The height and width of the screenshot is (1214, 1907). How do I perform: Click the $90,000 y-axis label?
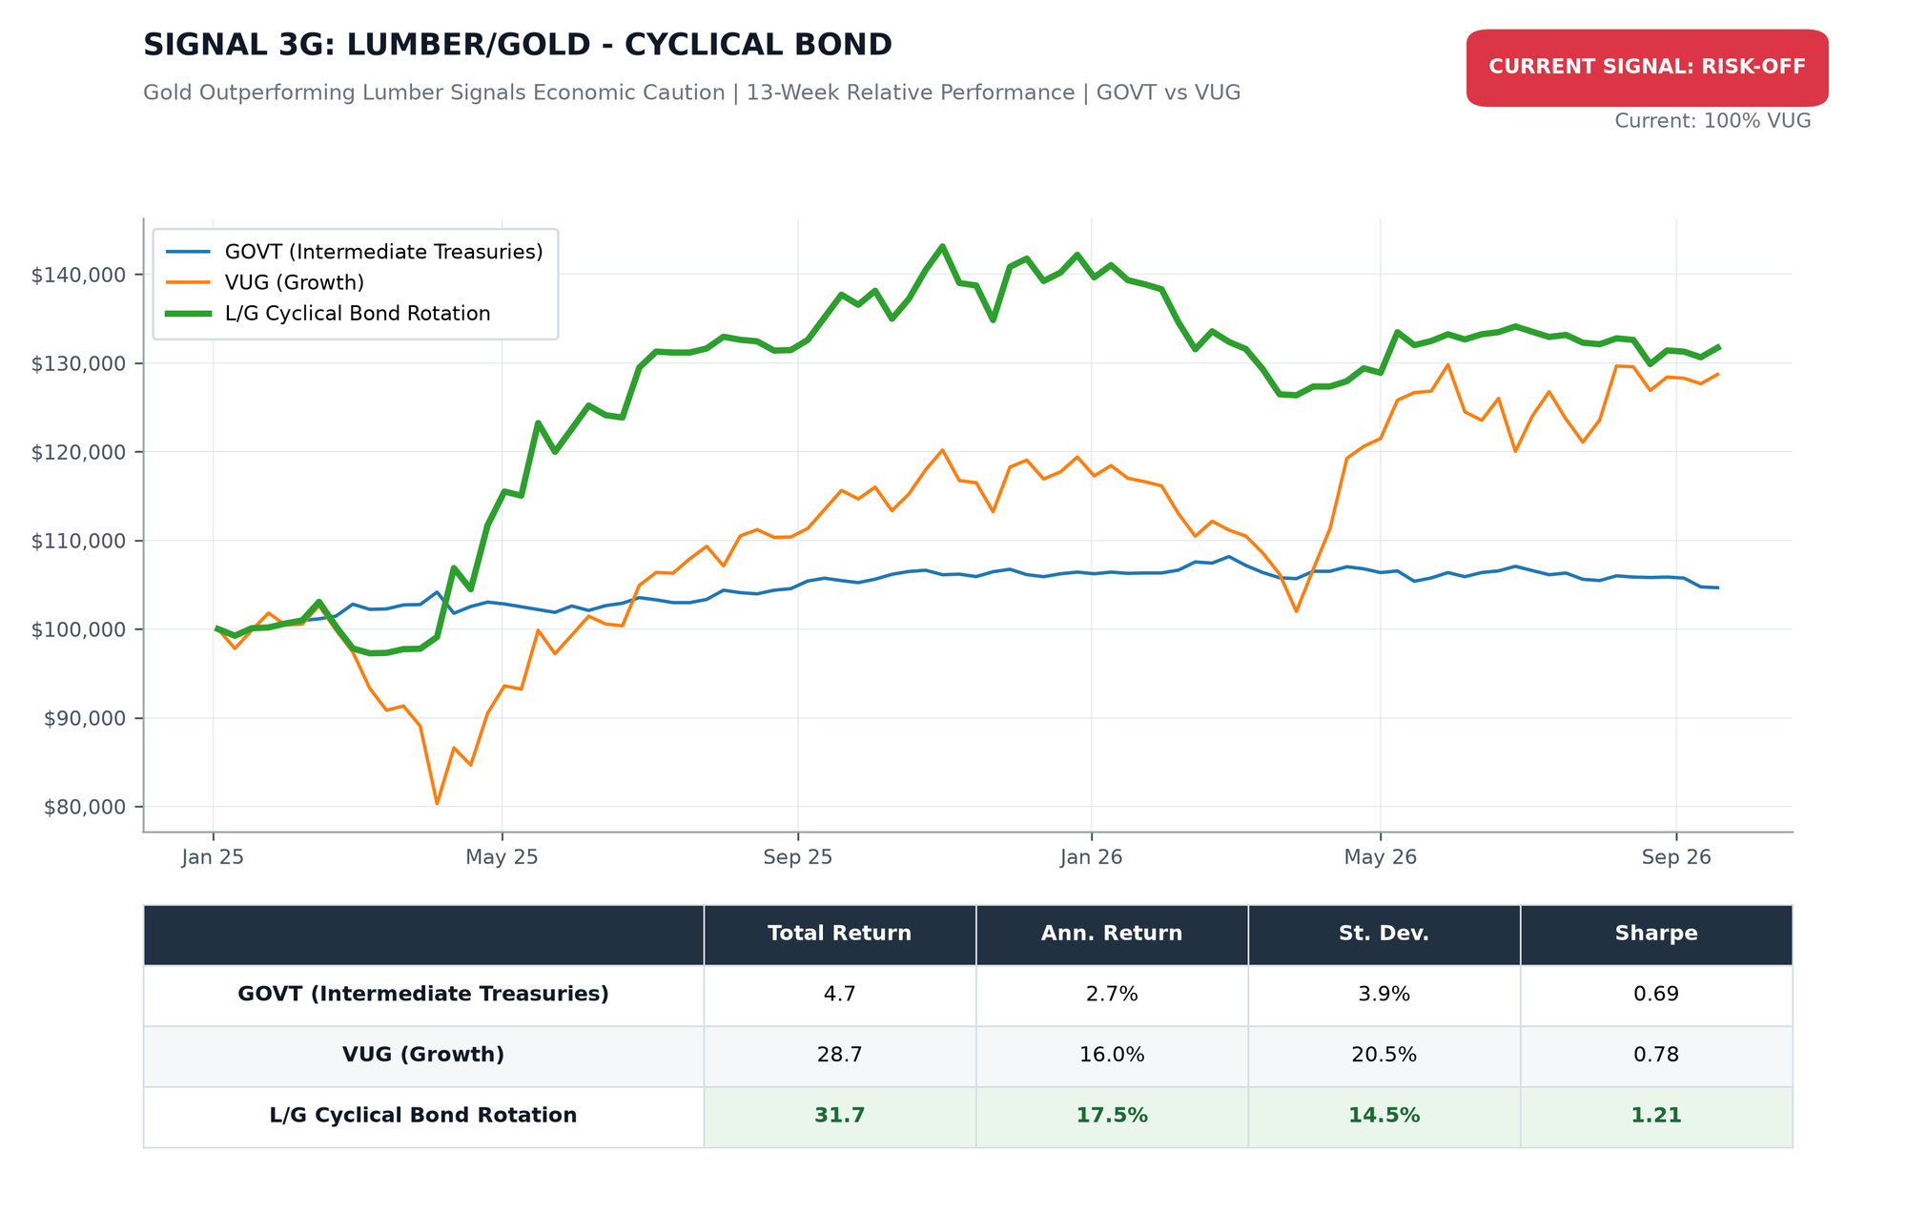click(85, 718)
